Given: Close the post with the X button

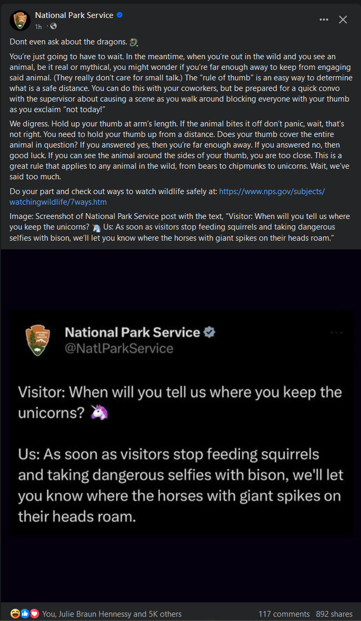Looking at the screenshot, I should [x=343, y=20].
